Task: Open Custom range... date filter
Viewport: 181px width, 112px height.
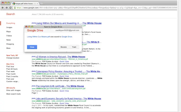Action: click(13, 82)
